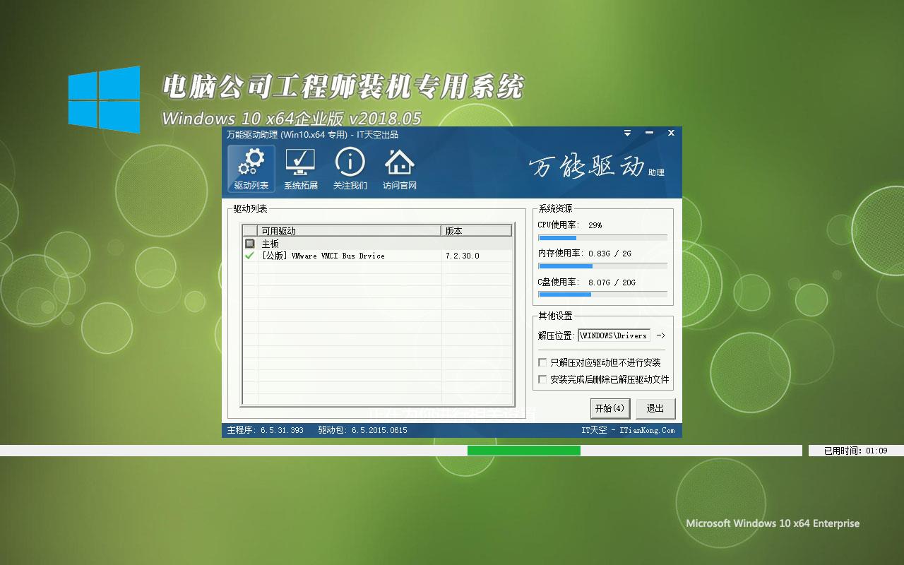This screenshot has width=904, height=565.
Task: Click the ITianKong.Com link in status bar
Action: [x=647, y=430]
